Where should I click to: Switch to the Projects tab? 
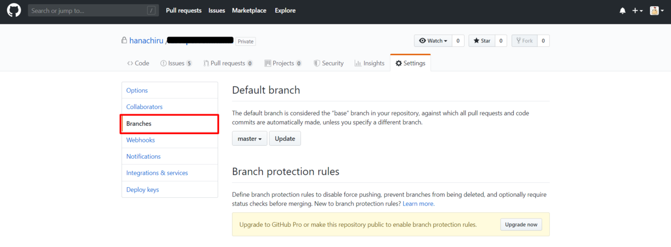pyautogui.click(x=283, y=63)
